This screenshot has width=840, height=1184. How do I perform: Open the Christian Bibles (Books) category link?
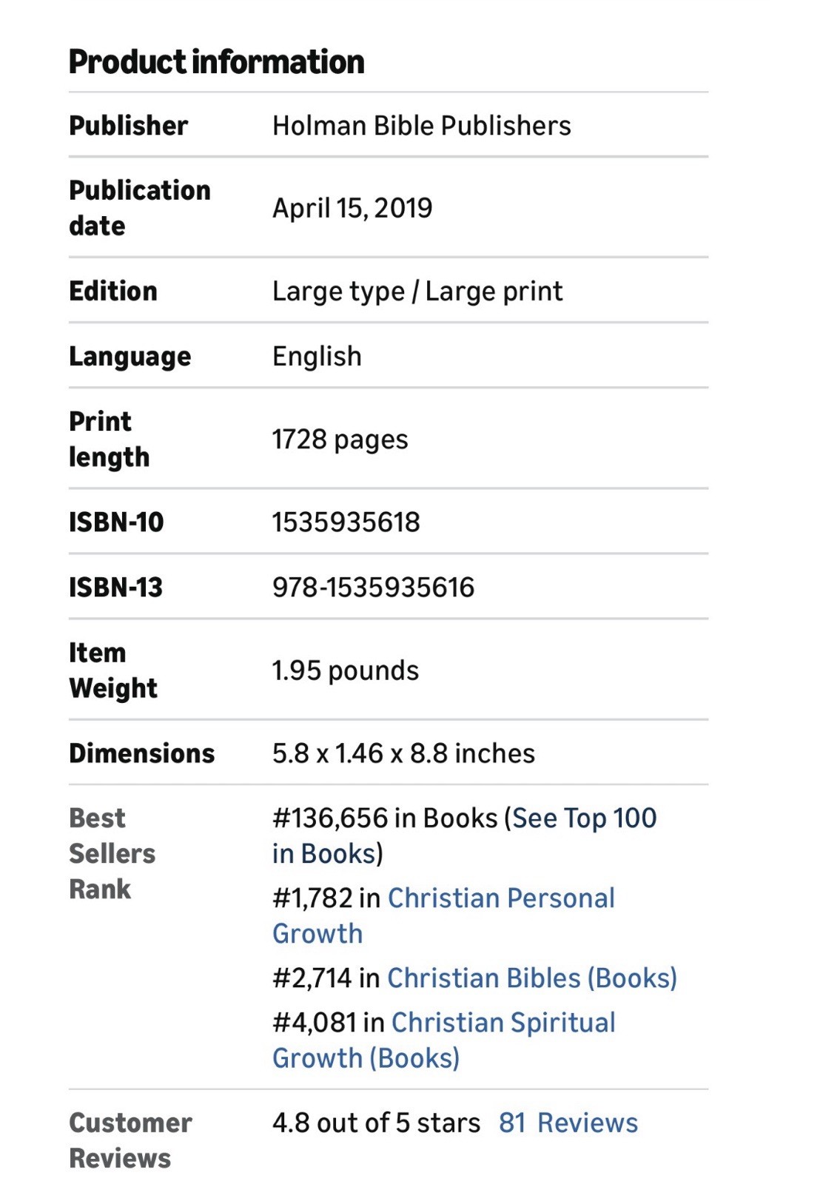[532, 978]
